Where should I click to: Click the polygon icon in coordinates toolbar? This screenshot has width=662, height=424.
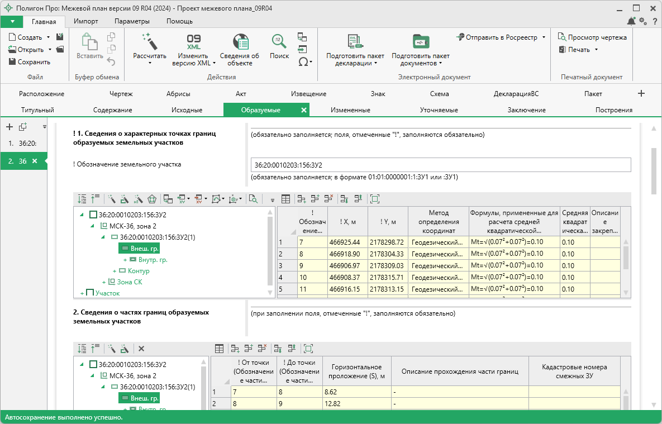pyautogui.click(x=152, y=199)
